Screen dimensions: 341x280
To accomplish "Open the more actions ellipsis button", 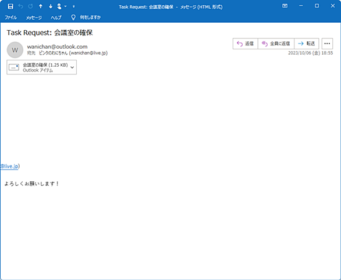I will 327,44.
